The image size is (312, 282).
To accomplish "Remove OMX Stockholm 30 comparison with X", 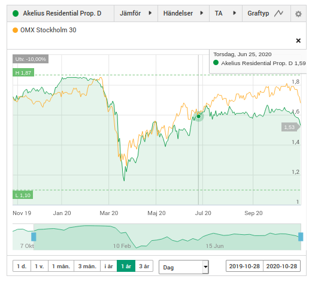I will pyautogui.click(x=298, y=41).
